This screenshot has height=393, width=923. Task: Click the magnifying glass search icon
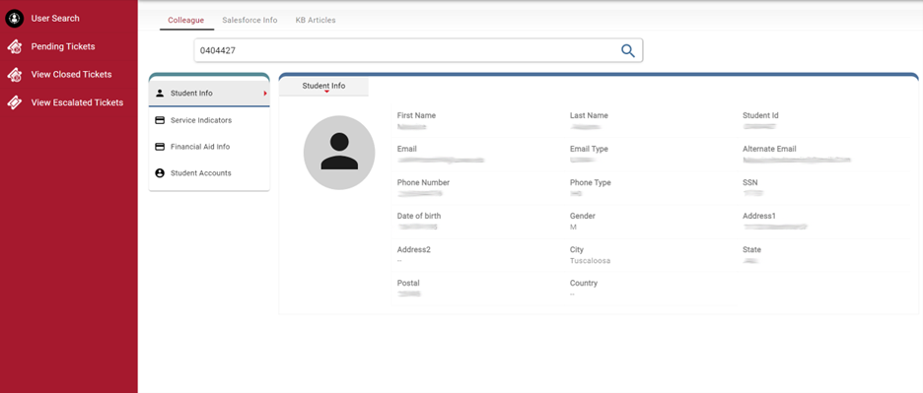(x=628, y=50)
